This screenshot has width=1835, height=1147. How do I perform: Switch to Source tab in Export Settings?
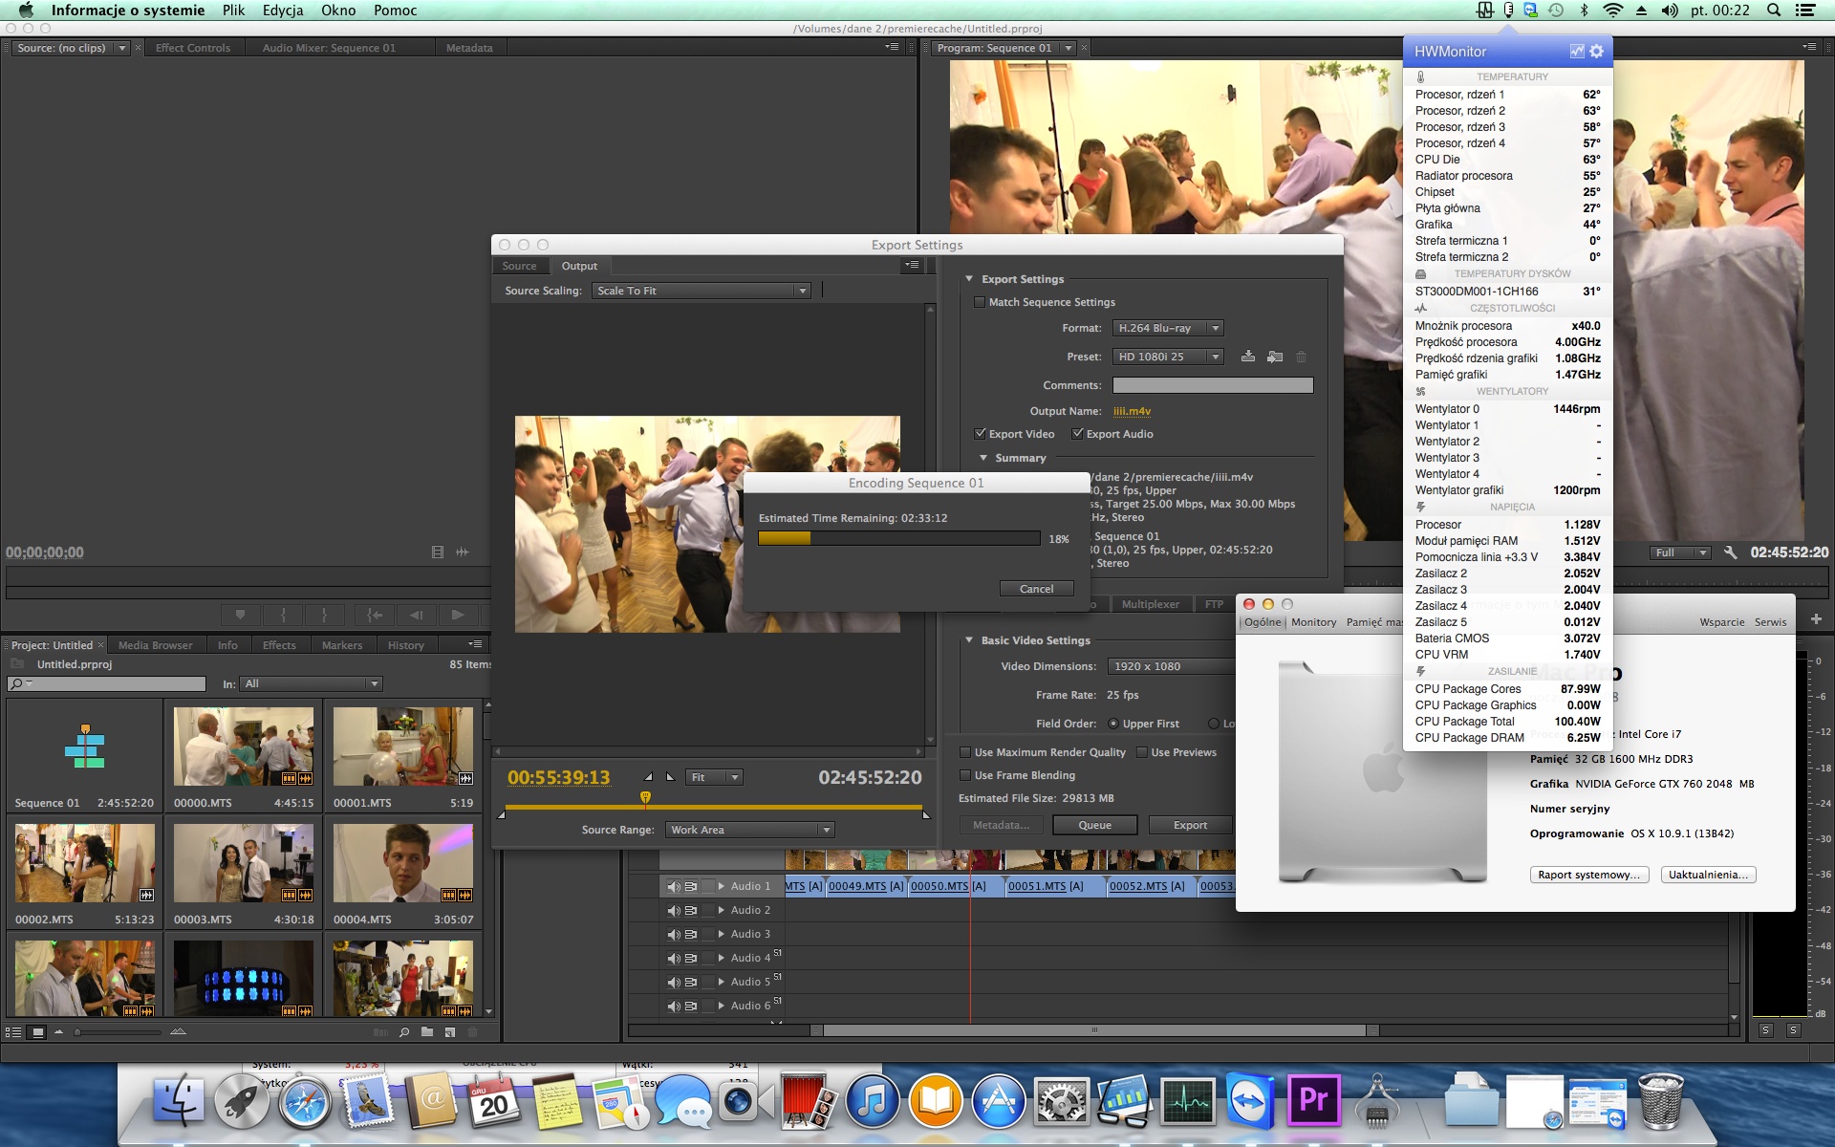click(520, 266)
